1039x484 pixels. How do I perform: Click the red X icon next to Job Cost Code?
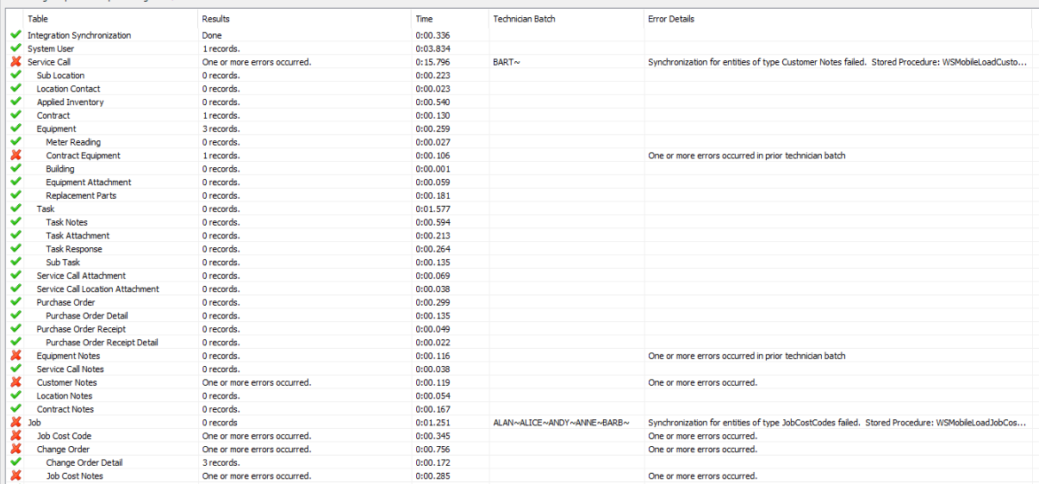point(16,436)
